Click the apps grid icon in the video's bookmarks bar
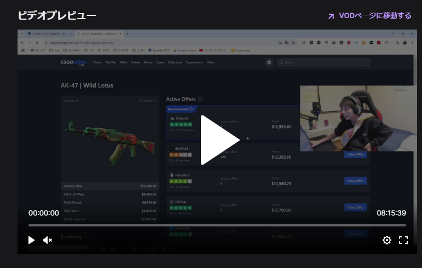The width and height of the screenshot is (422, 268). (x=23, y=50)
